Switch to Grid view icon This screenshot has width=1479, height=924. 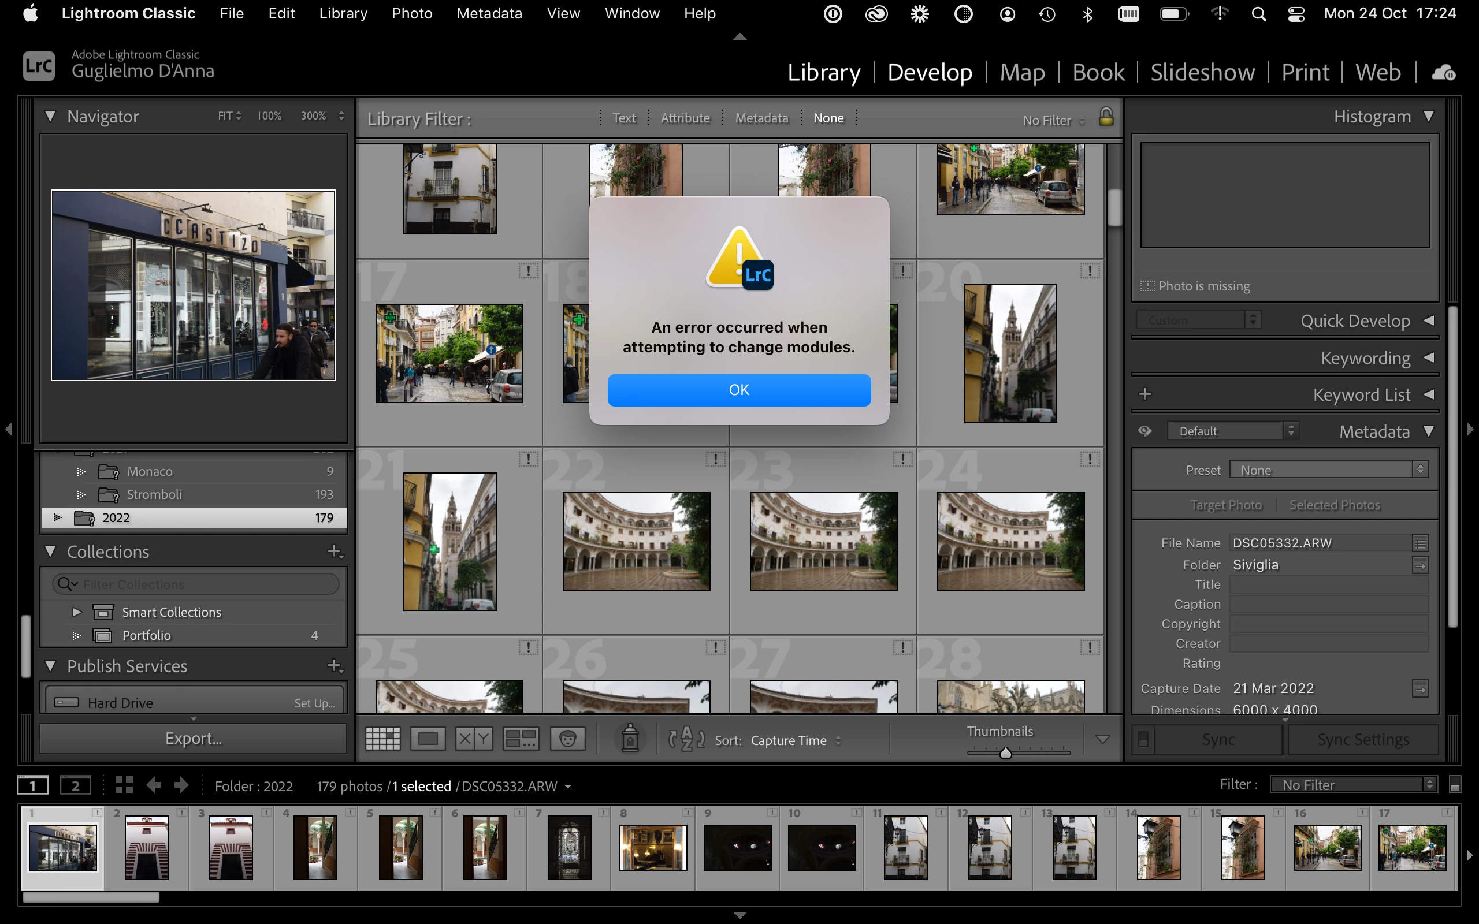click(382, 739)
